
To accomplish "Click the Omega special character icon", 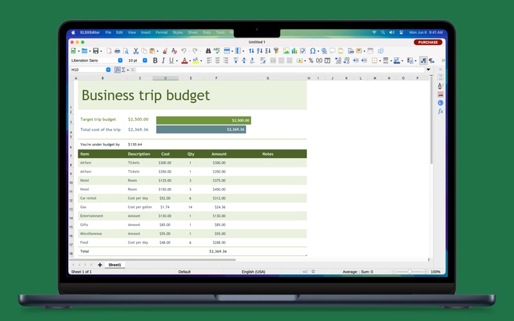I will pos(312,51).
